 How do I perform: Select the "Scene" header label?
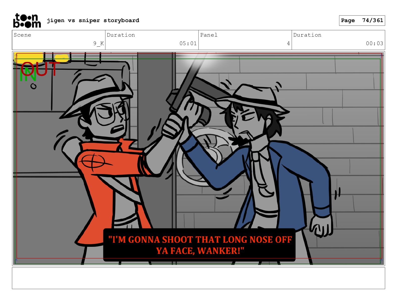click(22, 35)
